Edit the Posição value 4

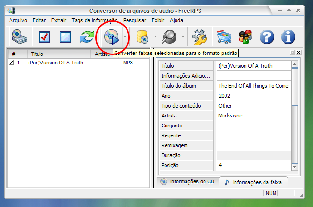254,165
